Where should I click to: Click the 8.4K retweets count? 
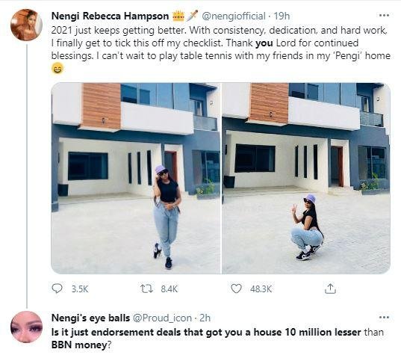pyautogui.click(x=169, y=289)
